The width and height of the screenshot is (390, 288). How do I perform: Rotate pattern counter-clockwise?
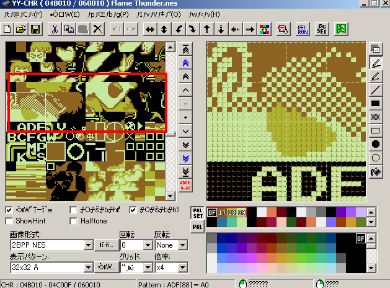tap(179, 29)
